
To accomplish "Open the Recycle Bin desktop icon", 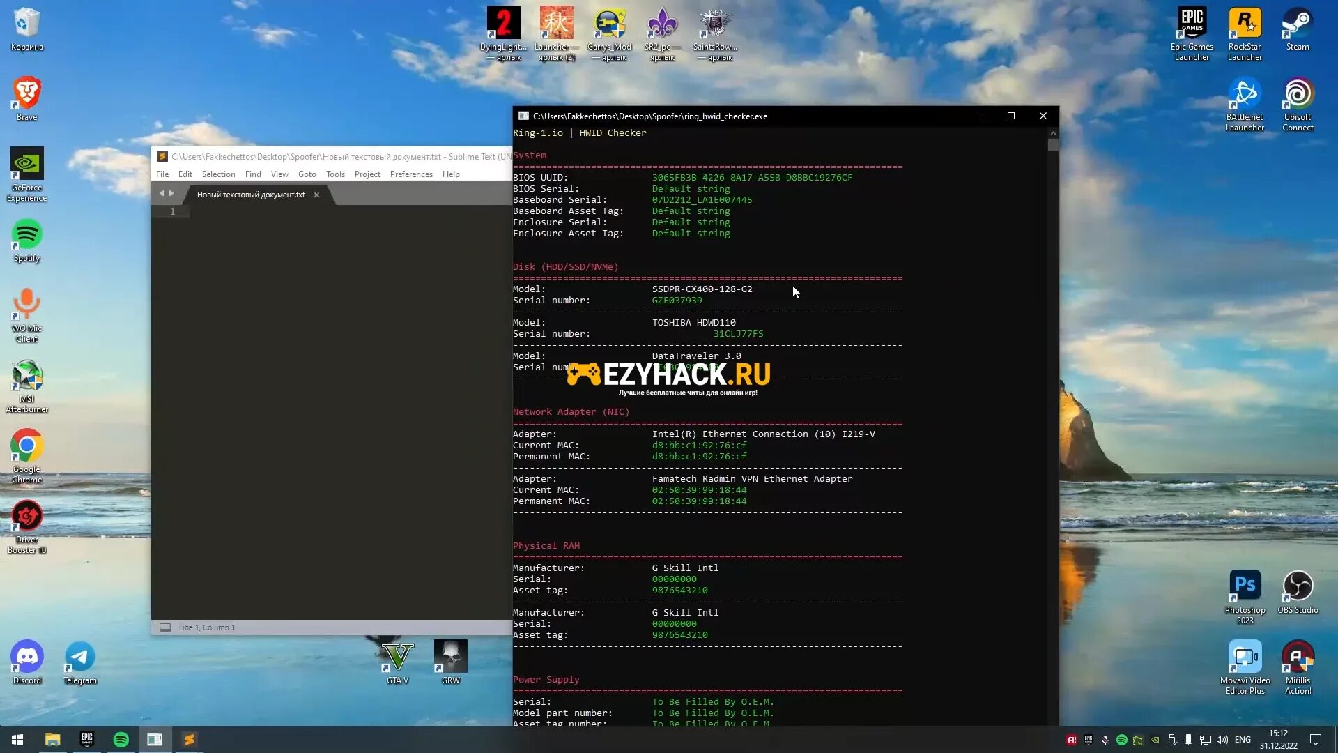I will click(x=26, y=29).
